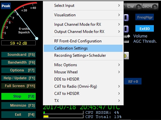Switch to Full Screen [F11]
The width and height of the screenshot is (161, 120).
[19, 86]
